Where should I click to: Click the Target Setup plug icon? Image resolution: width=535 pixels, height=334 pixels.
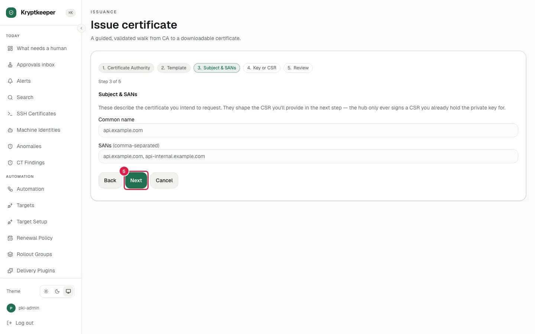click(10, 222)
